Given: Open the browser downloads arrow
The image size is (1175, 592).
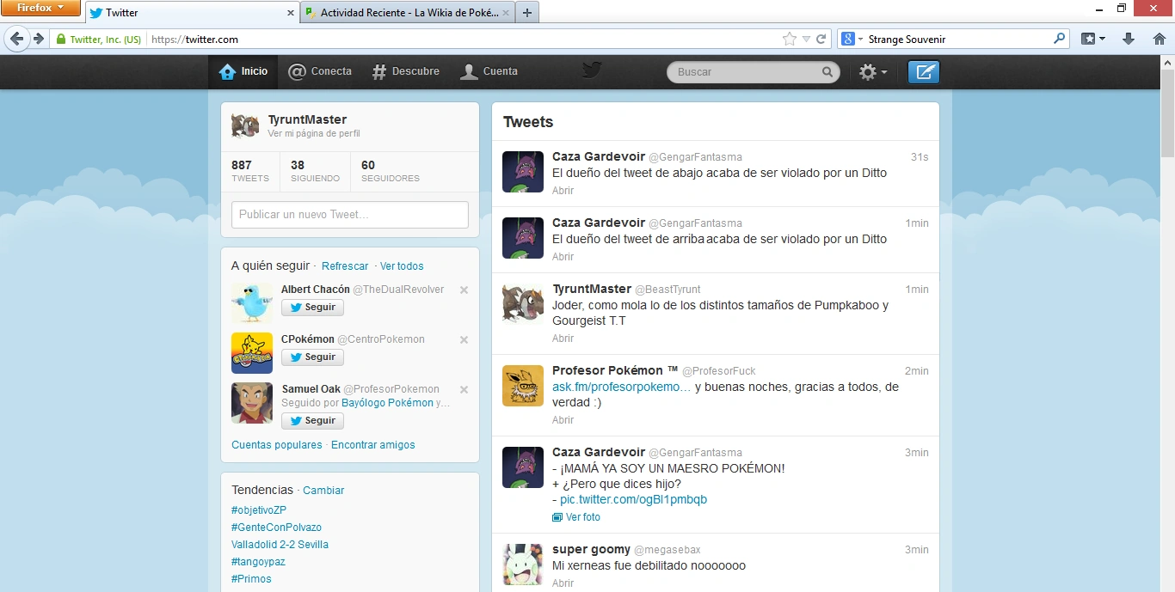Looking at the screenshot, I should [x=1129, y=39].
